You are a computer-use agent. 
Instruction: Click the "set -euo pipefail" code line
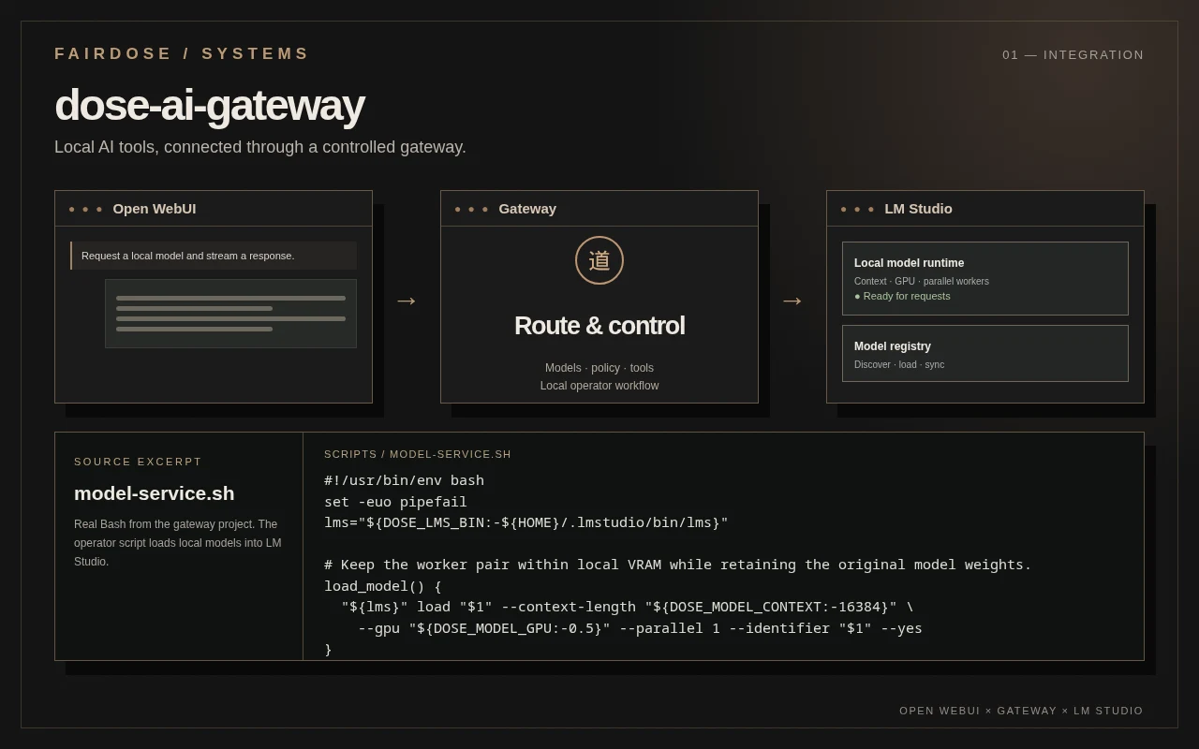pos(396,502)
